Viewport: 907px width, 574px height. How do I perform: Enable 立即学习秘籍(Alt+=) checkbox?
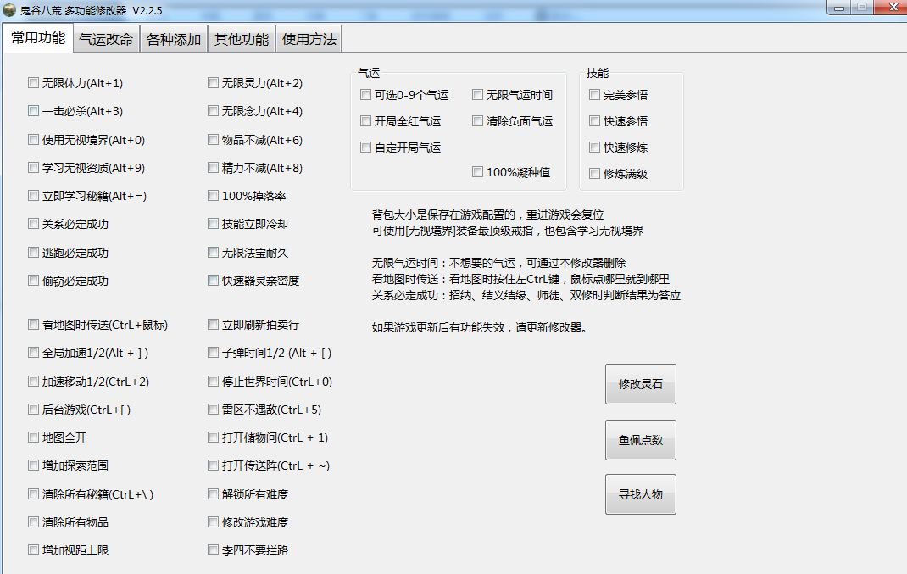click(x=34, y=196)
